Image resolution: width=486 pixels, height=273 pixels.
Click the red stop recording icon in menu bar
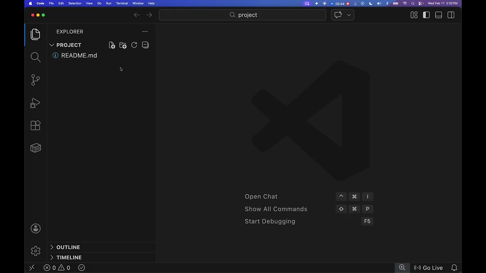click(348, 3)
